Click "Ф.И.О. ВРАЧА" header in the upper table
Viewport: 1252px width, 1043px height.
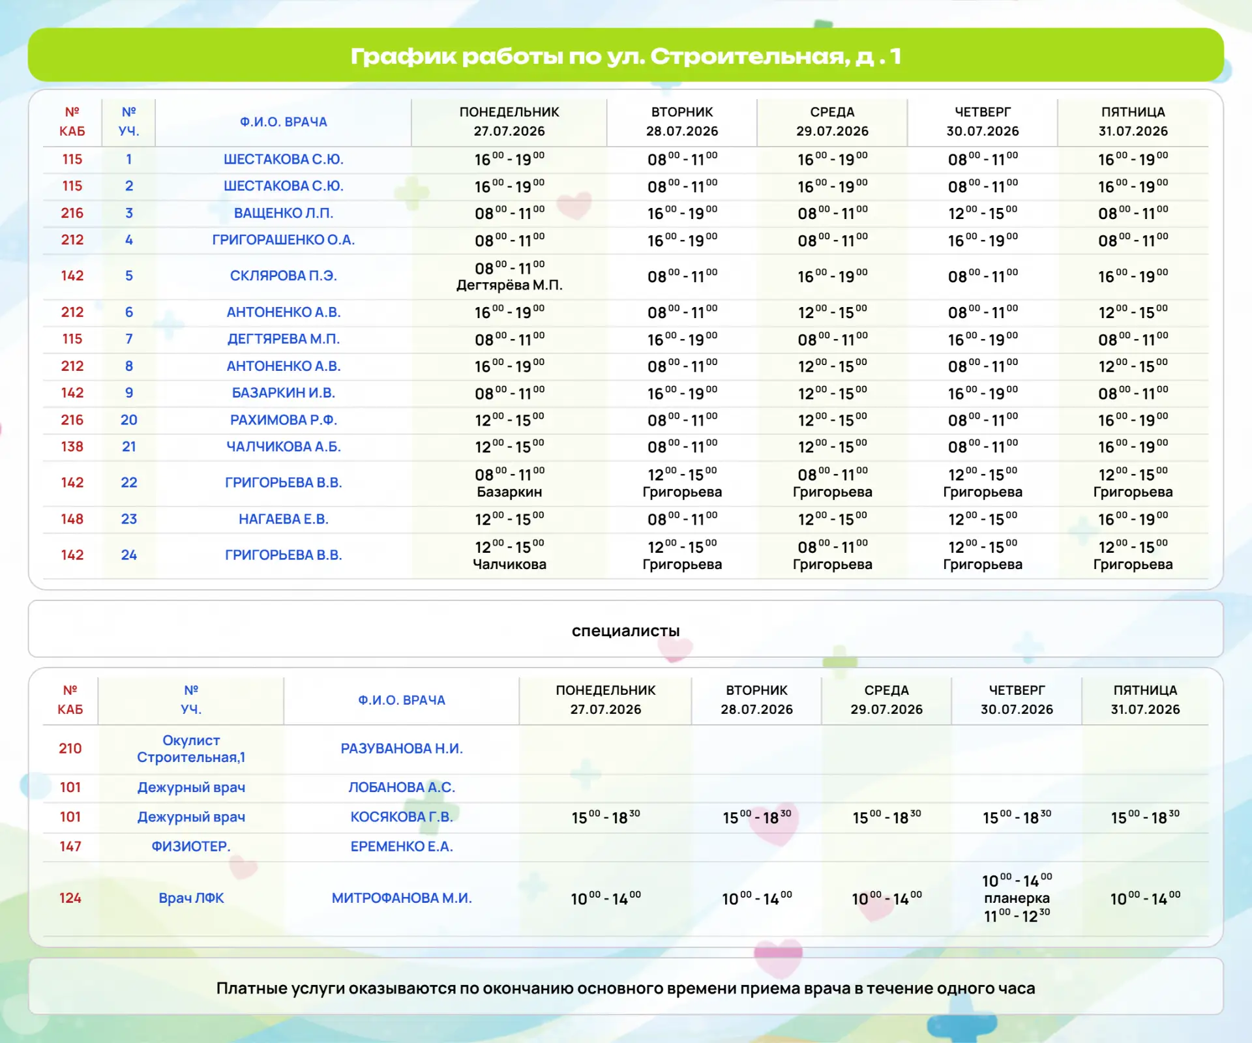click(284, 122)
